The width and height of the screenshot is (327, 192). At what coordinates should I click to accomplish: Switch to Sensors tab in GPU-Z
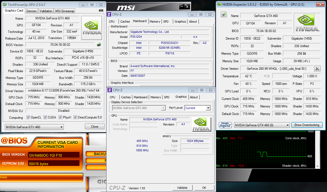[x=31, y=11]
